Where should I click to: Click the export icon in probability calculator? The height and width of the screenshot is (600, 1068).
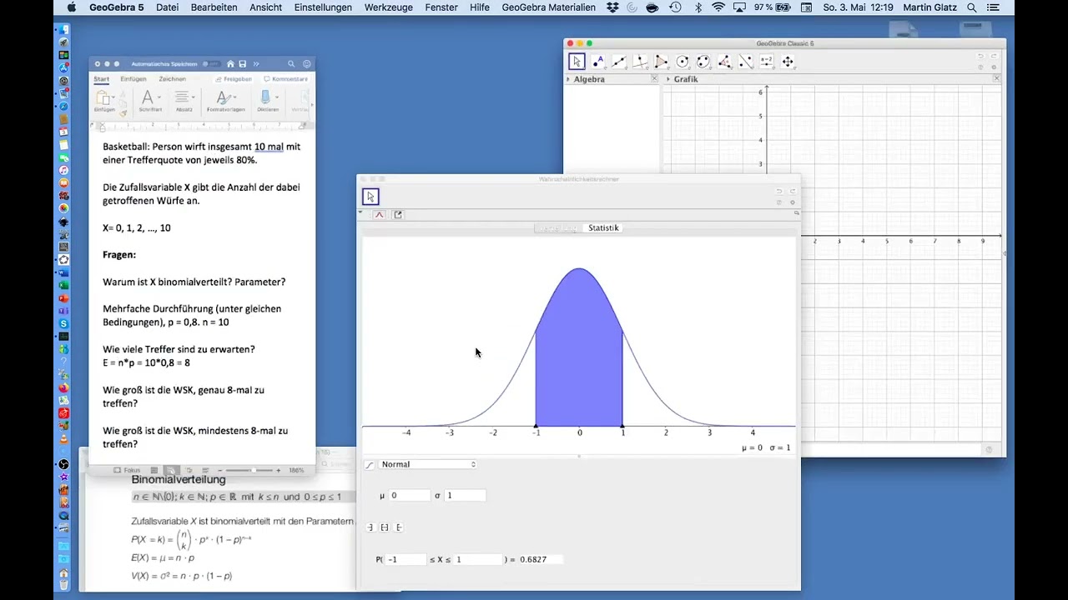click(398, 215)
